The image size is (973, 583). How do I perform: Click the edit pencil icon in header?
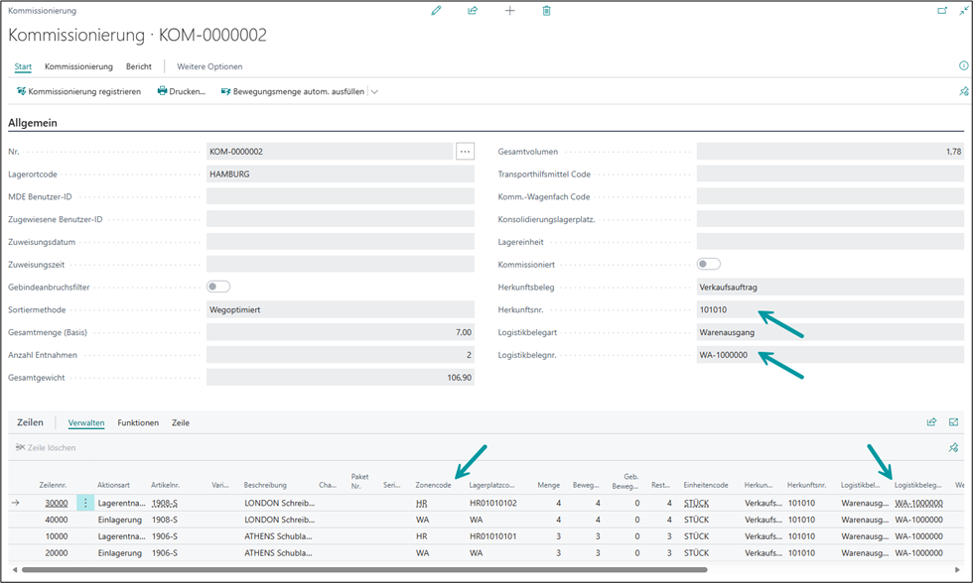[436, 11]
